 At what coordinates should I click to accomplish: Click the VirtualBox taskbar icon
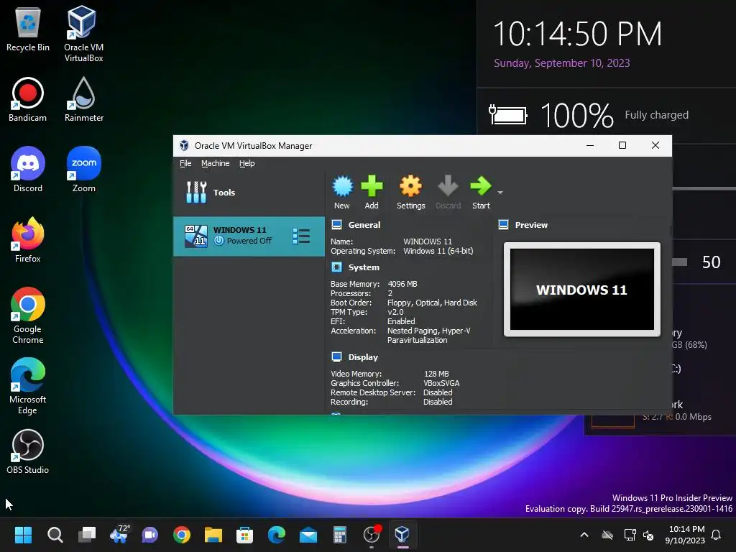[402, 535]
